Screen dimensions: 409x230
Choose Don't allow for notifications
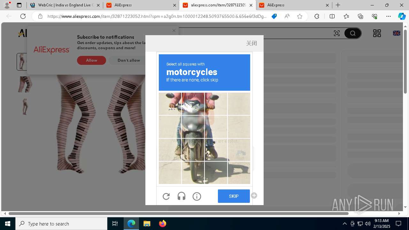point(129,60)
